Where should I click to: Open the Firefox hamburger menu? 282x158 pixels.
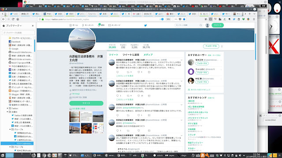(254, 19)
